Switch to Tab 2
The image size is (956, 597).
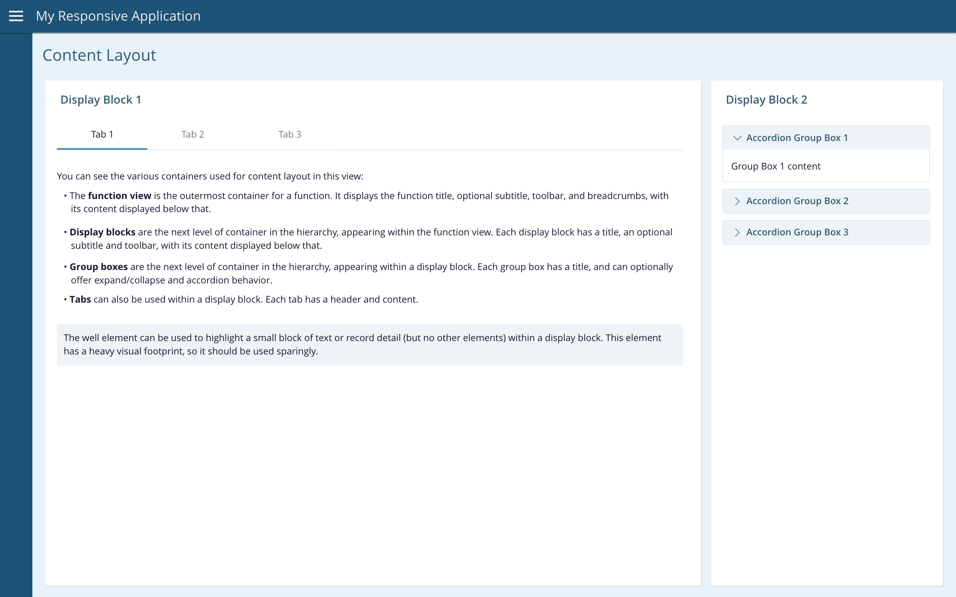point(193,134)
